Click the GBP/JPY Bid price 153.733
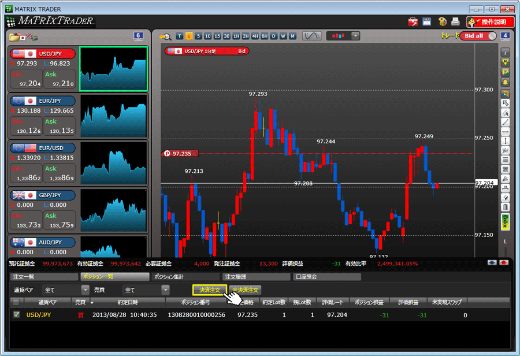The image size is (520, 356). coord(27,220)
